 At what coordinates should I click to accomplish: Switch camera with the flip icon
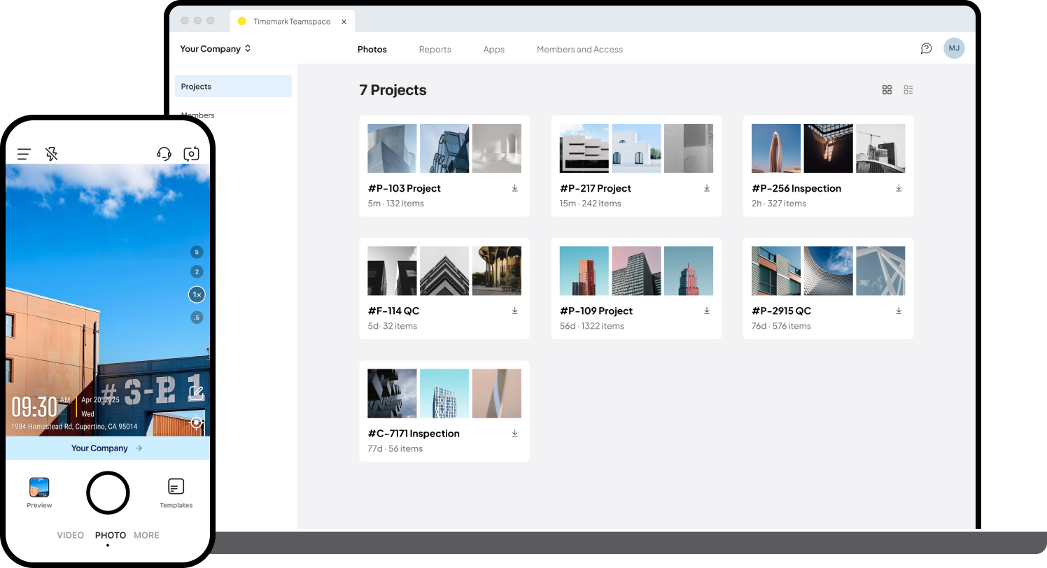(x=191, y=154)
